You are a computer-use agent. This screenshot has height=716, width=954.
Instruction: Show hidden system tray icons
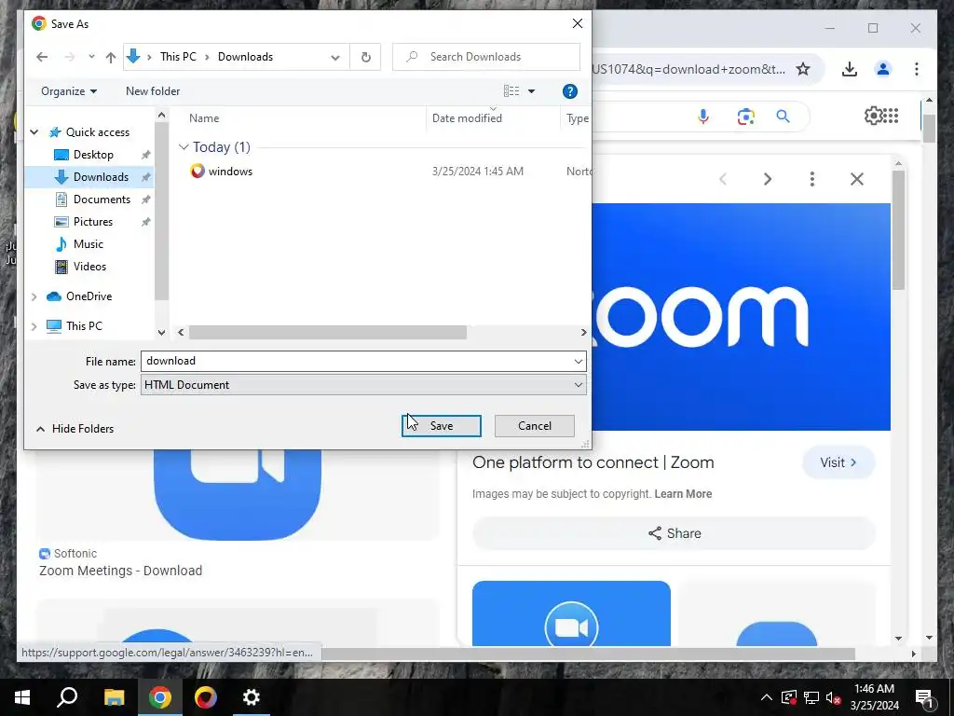[766, 697]
